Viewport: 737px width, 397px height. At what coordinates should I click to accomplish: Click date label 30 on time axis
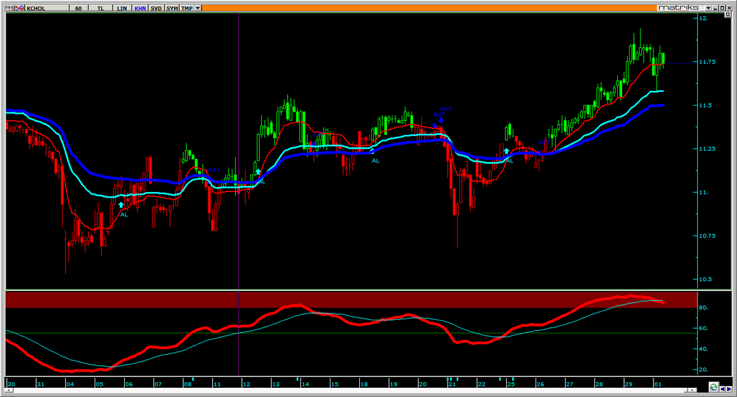(11, 384)
